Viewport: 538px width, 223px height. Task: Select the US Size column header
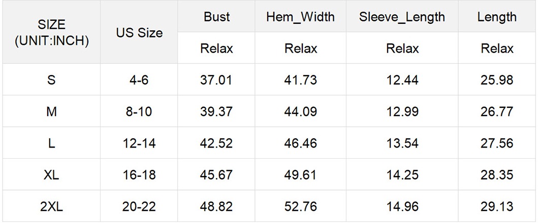139,32
